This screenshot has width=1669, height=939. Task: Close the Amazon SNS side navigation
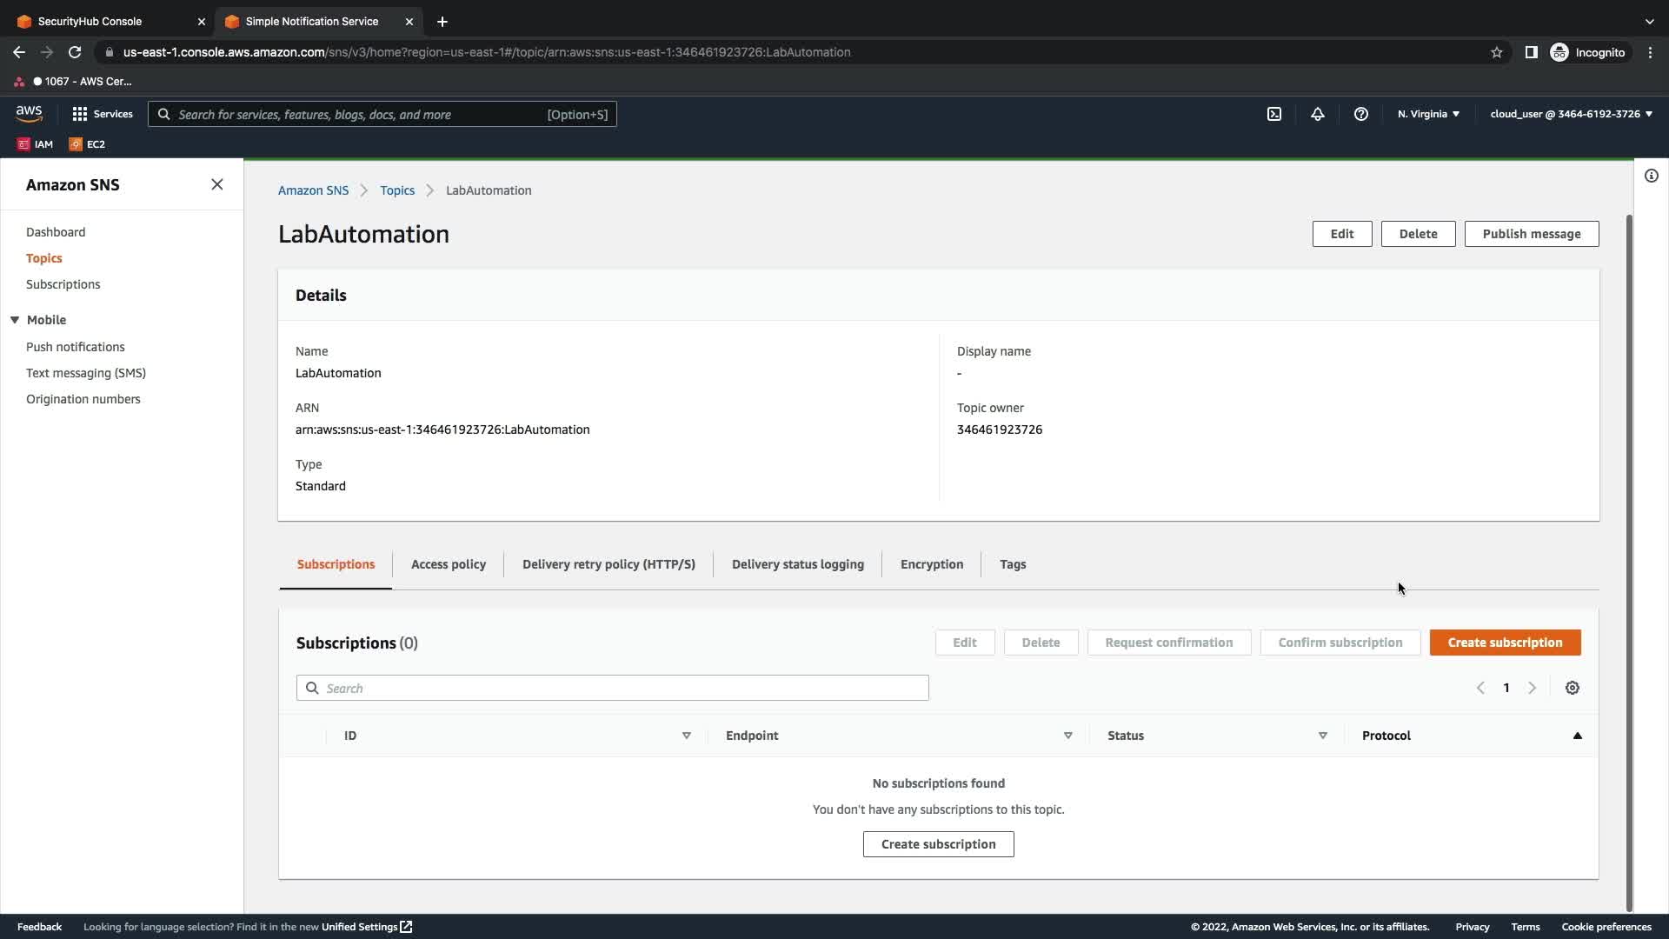point(217,184)
